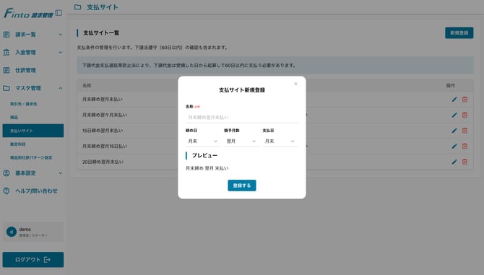Edit the 15日締め翌月末払い row with the pencil icon
Screen dimensions: 484x275
coord(454,131)
